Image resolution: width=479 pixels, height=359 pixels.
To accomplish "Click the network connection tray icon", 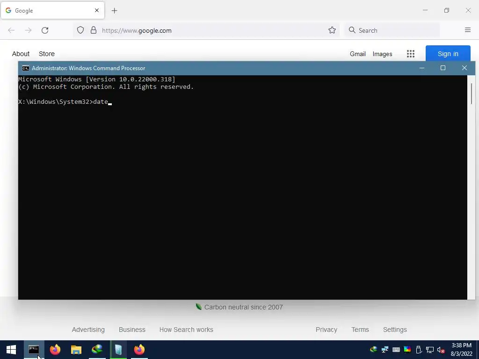I will [430, 350].
